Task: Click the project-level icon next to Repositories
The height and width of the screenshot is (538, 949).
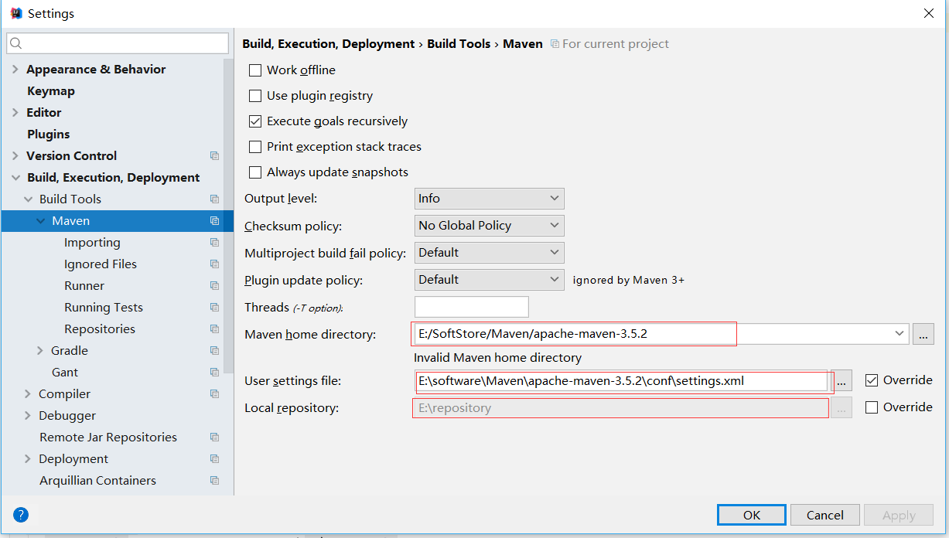Action: 214,329
